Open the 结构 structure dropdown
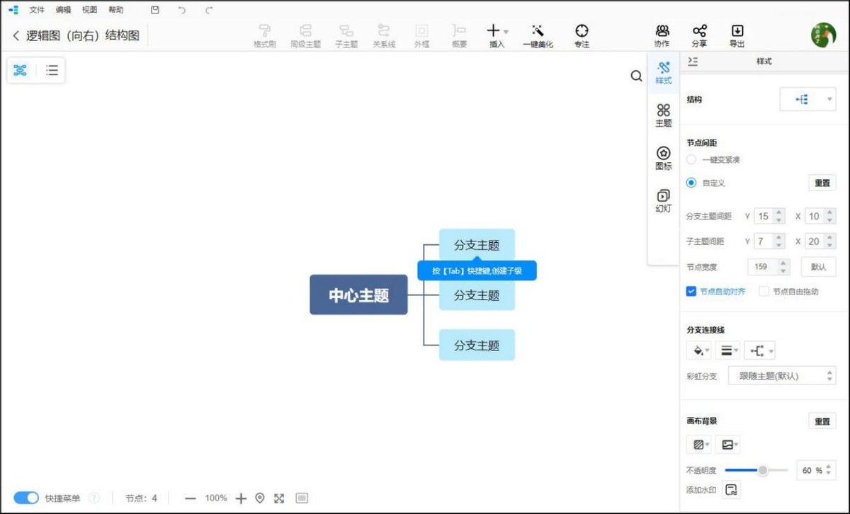 pyautogui.click(x=808, y=99)
